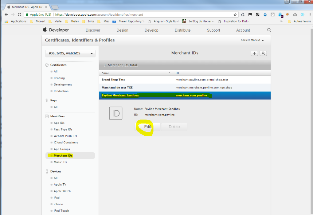The width and height of the screenshot is (313, 215).
Task: Open the blue Ghostery ghost extension
Action: coord(280,15)
